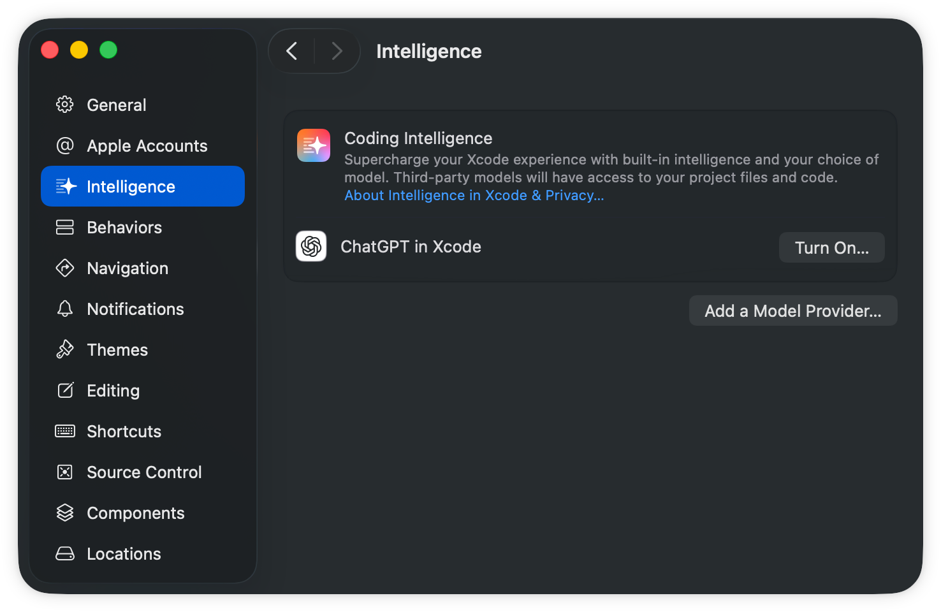Screen dimensions: 941x612
Task: Open About Intelligence in Xcode & Privacy link
Action: click(x=474, y=195)
